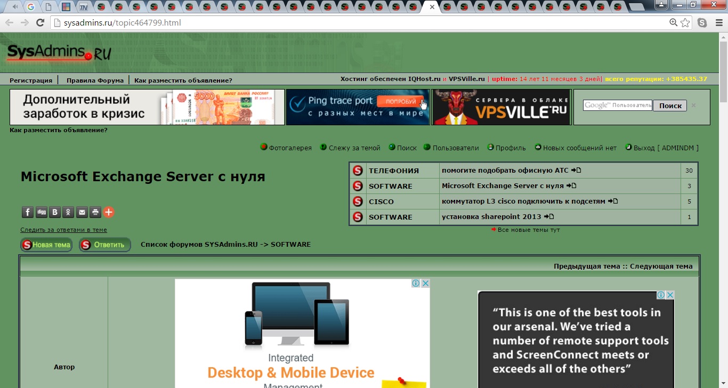
Task: Click Ответить reply button
Action: click(105, 245)
